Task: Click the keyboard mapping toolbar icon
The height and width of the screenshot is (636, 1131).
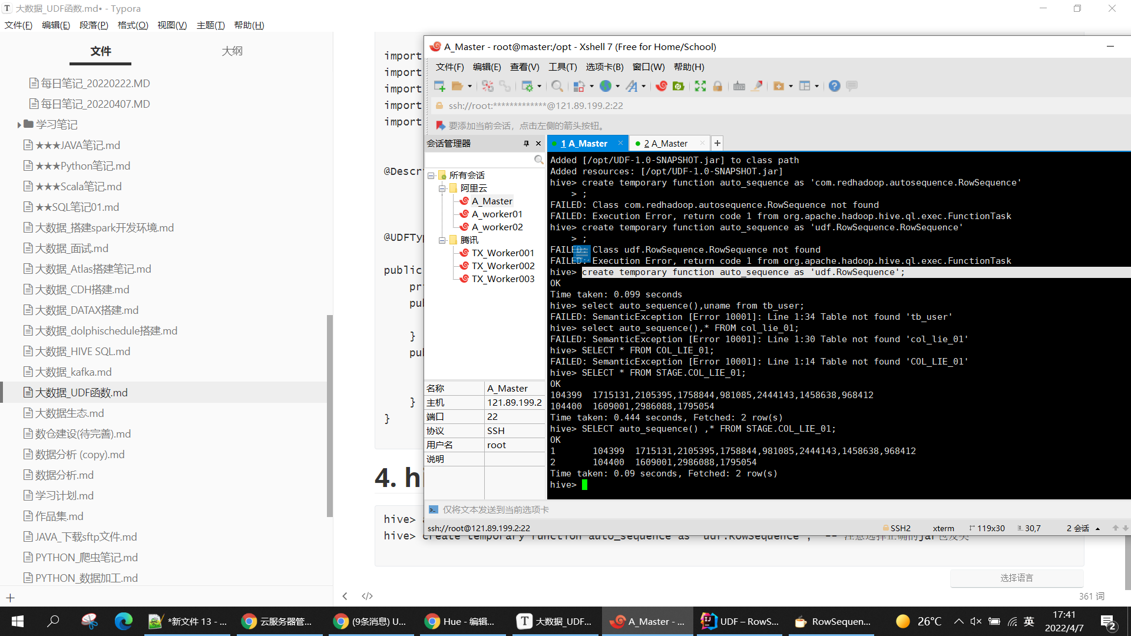Action: click(739, 86)
